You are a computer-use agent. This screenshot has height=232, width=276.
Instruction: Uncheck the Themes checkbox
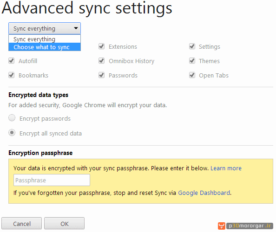pyautogui.click(x=192, y=61)
